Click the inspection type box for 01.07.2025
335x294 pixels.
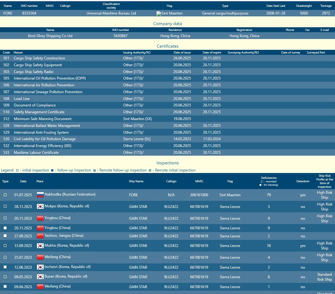point(5,195)
